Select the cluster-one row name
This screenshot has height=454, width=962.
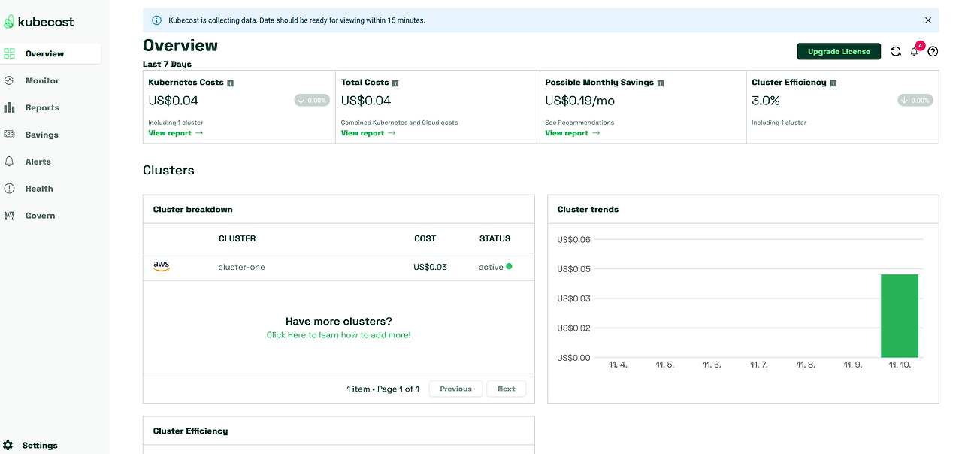241,267
